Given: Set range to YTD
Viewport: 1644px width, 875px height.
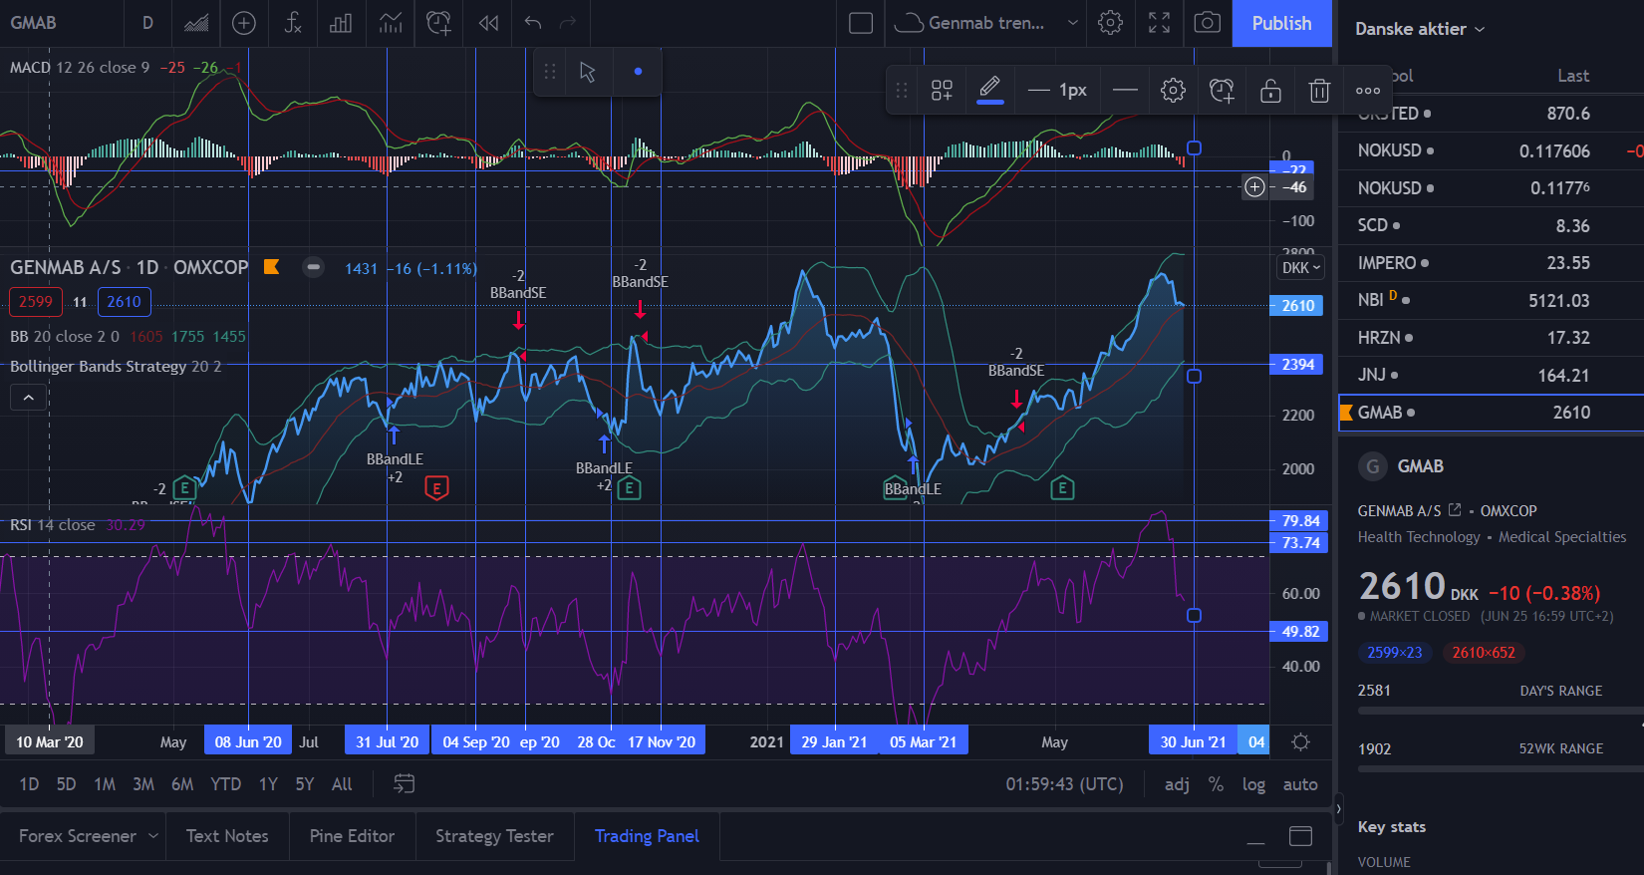Looking at the screenshot, I should [226, 784].
